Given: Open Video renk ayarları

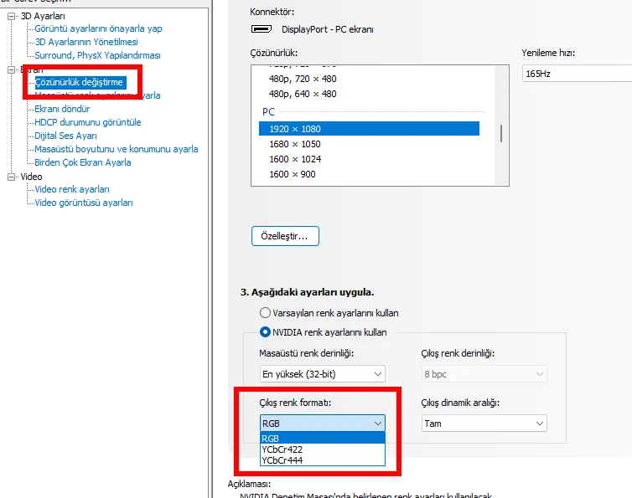Looking at the screenshot, I should [72, 189].
